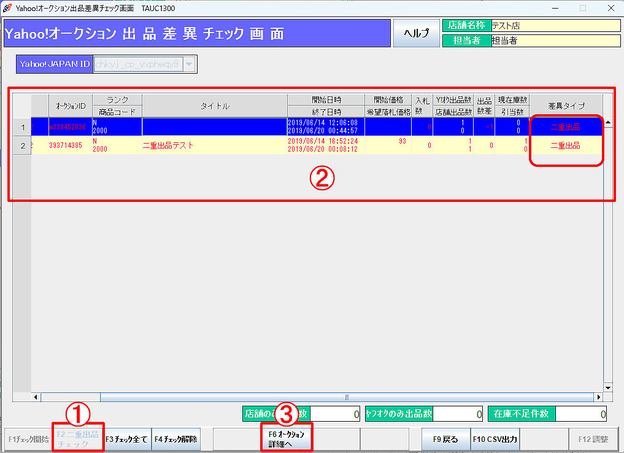Click the 希望落札価格 column header
624x453 pixels.
pyautogui.click(x=388, y=112)
